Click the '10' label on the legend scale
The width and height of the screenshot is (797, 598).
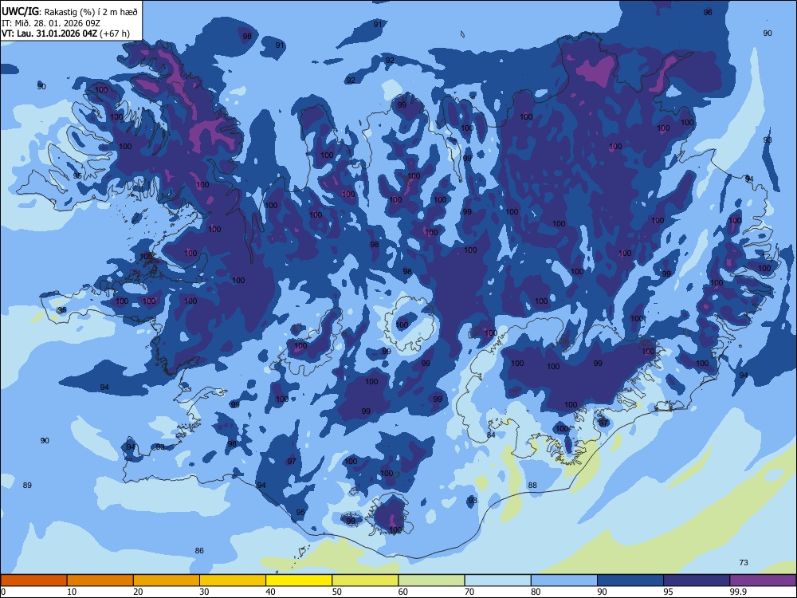coord(72,592)
